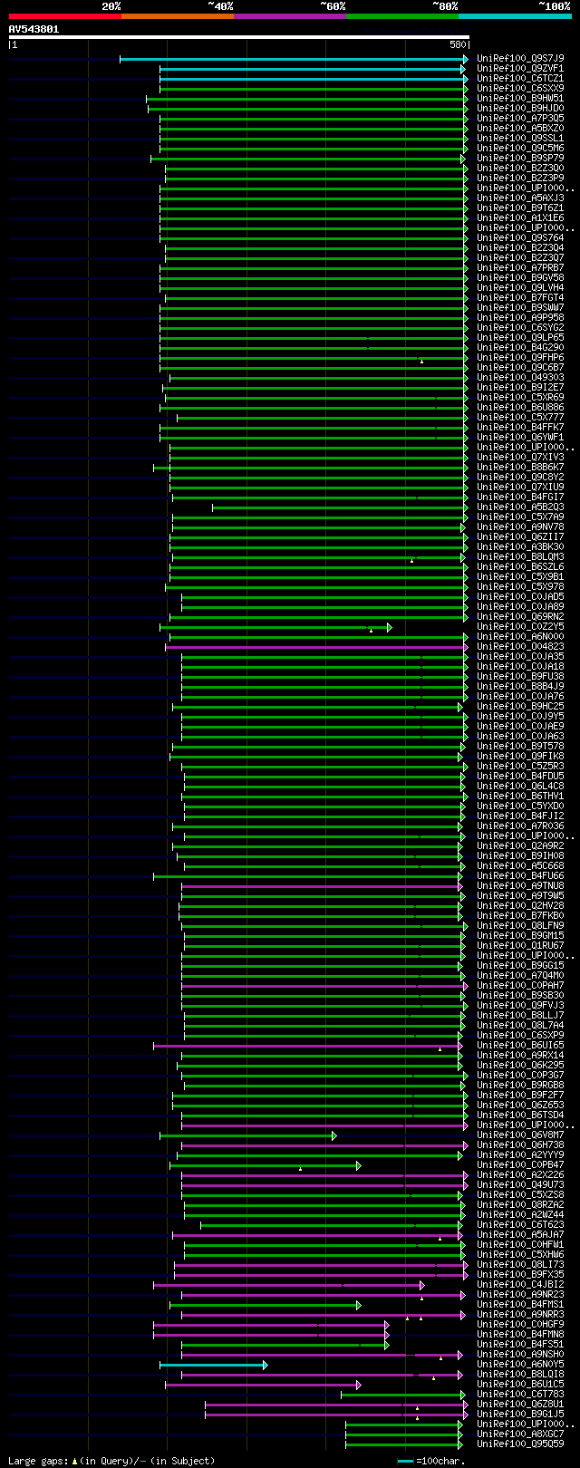Click the UniRef100_A5BXZ0 label
This screenshot has height=1468, width=580.
pyautogui.click(x=520, y=128)
